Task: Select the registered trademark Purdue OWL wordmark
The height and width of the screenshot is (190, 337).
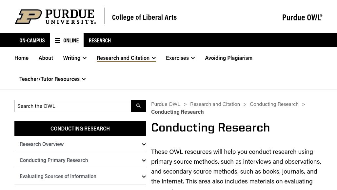Action: pyautogui.click(x=302, y=17)
